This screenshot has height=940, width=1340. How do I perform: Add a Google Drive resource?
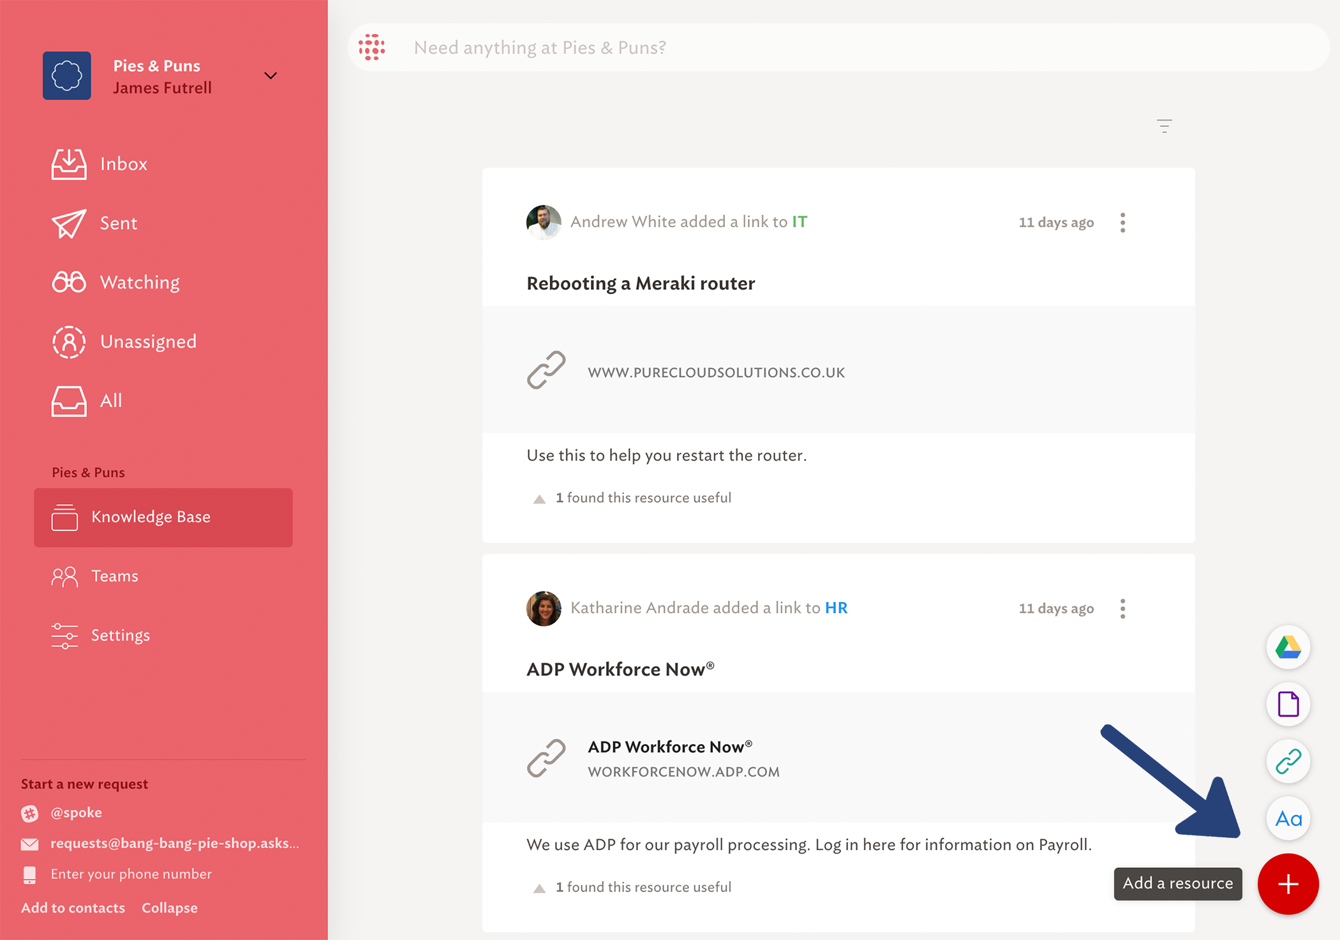click(x=1288, y=647)
